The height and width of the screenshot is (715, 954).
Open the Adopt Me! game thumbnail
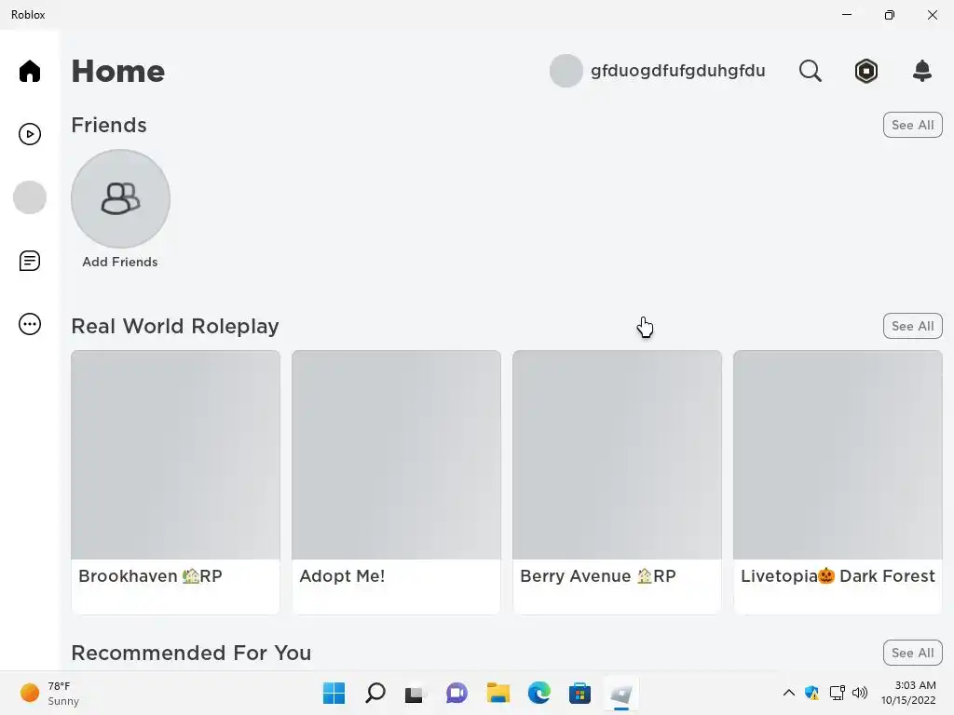tap(396, 454)
